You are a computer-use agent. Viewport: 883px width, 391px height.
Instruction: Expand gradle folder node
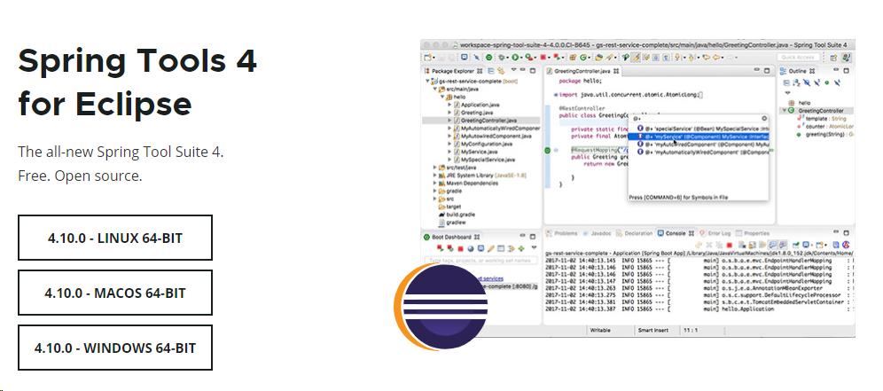434,191
